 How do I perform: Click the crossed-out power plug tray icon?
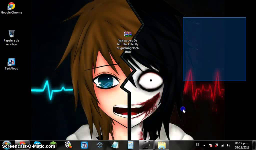click(x=215, y=145)
